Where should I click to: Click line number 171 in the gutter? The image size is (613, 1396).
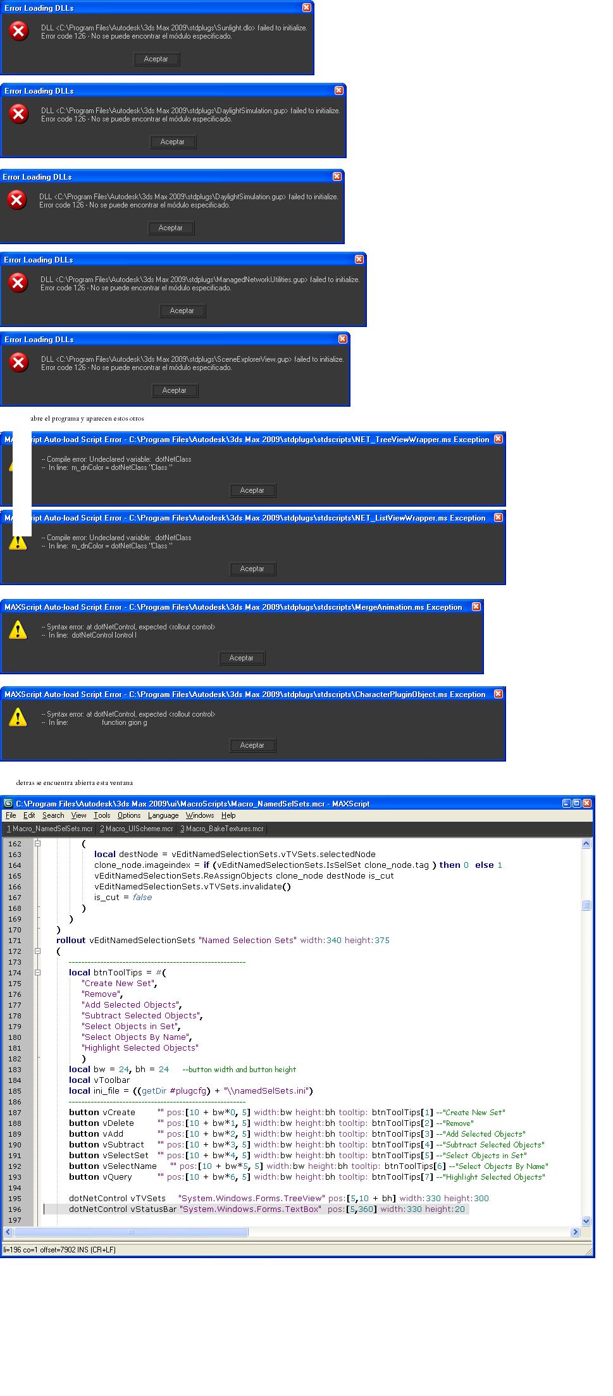(15, 940)
